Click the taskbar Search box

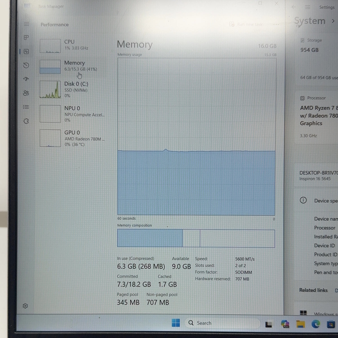coord(222,323)
